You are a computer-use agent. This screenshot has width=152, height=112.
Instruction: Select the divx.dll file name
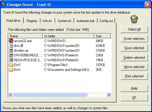[19, 46]
